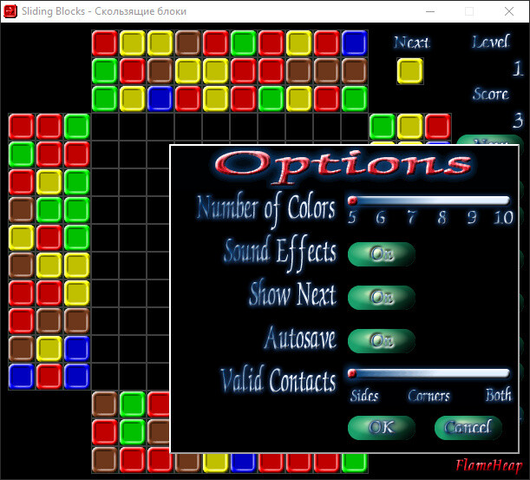The image size is (530, 480).
Task: Click the only brown block in top row
Action: (187, 43)
